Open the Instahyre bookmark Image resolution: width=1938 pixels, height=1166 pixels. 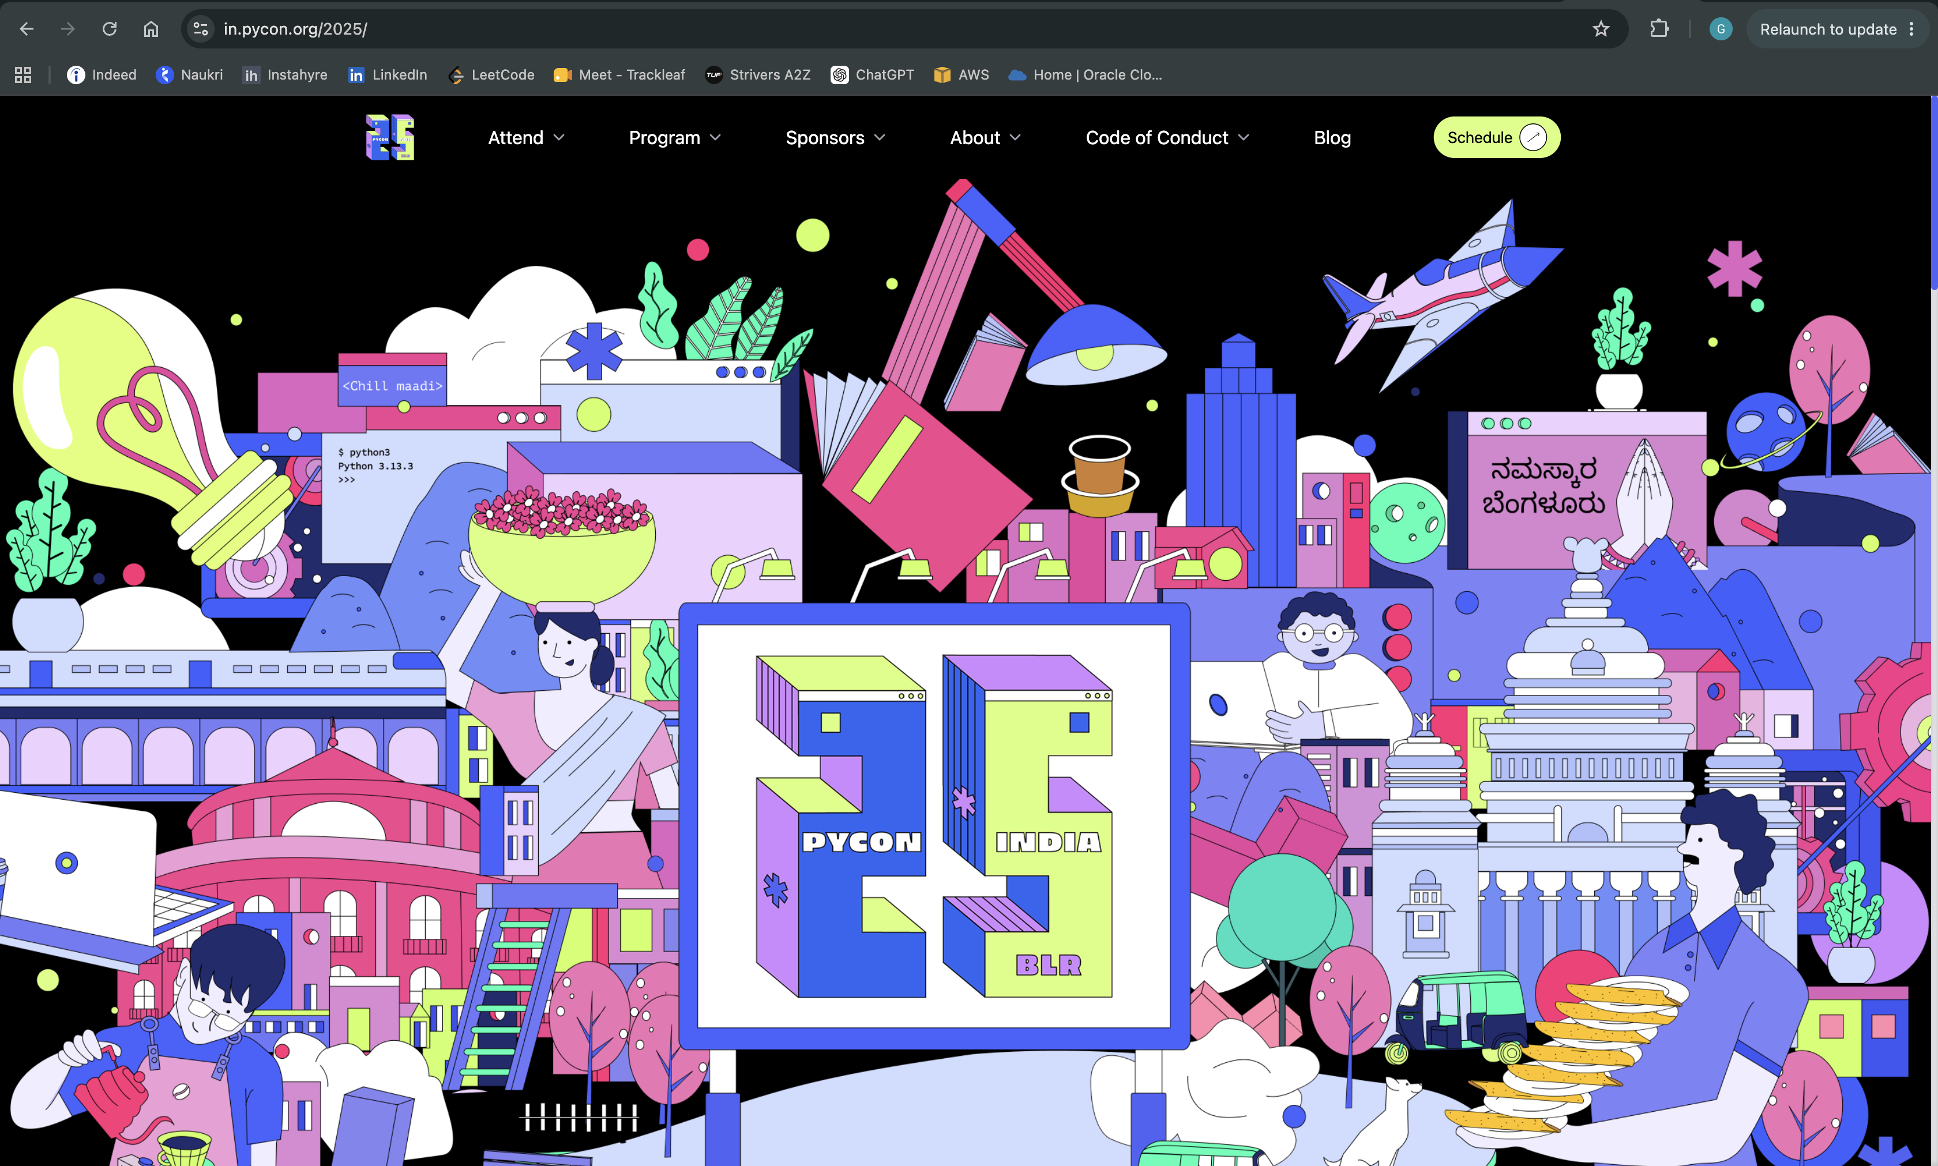pyautogui.click(x=286, y=74)
